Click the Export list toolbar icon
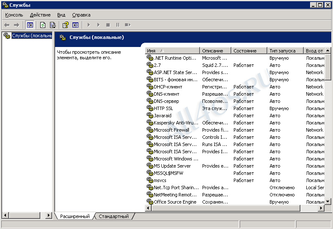Viewport: 333px width, 229px height. tap(53, 25)
